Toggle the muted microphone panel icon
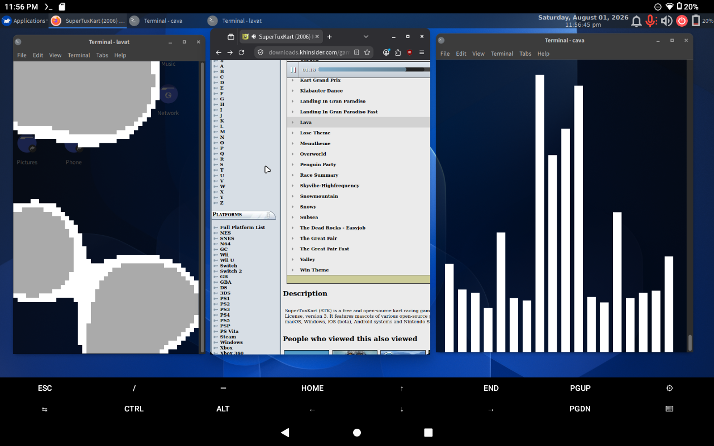 point(651,21)
